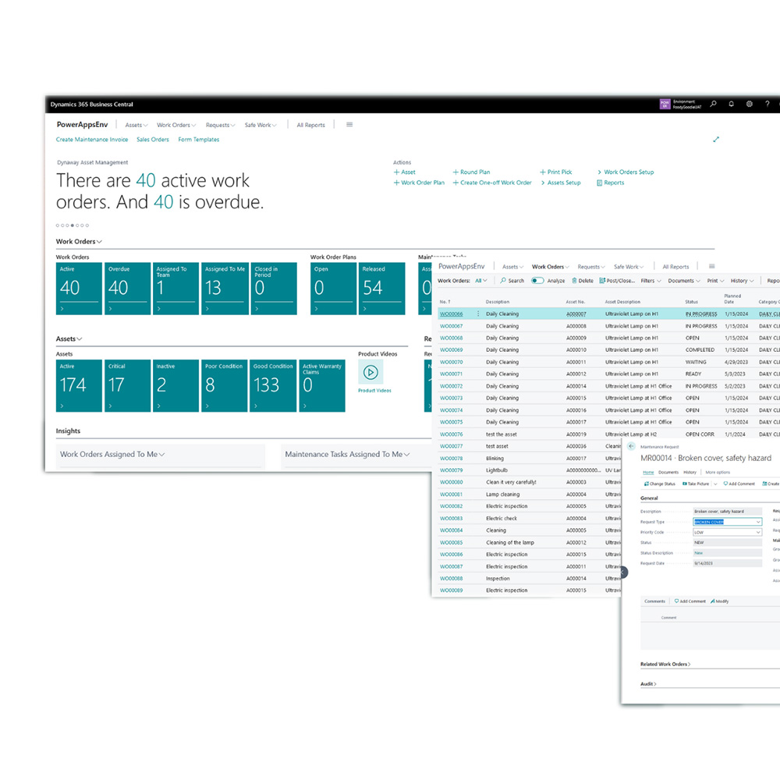This screenshot has height=780, width=780.
Task: Open Take Picture dropdown arrow
Action: (715, 484)
